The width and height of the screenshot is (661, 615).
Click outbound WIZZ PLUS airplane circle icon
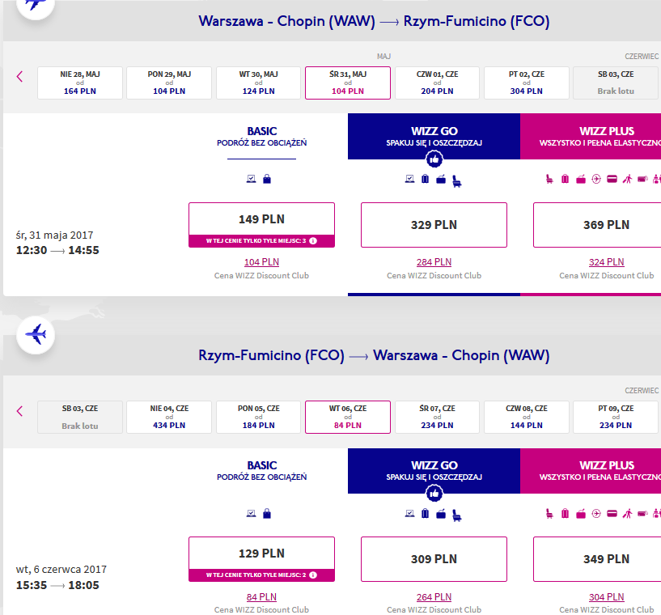point(596,179)
